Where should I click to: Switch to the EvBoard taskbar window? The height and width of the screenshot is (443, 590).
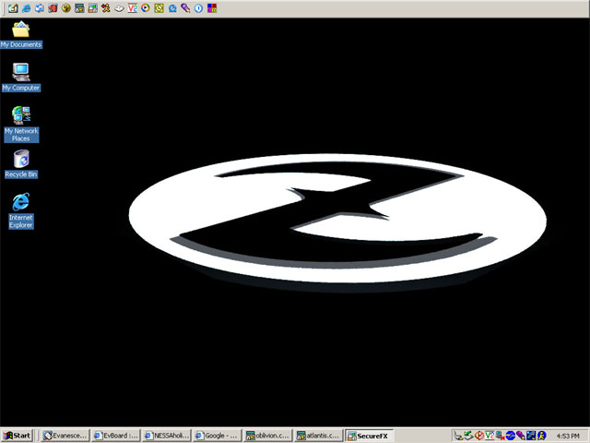pos(115,436)
